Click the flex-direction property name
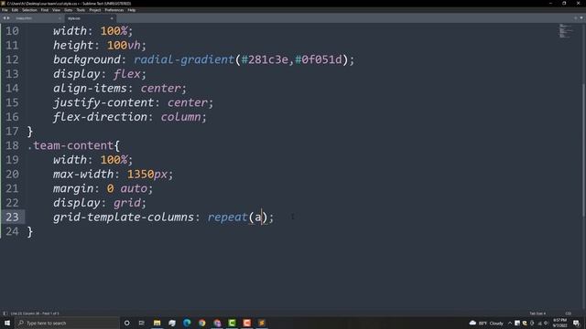586x329 pixels. (x=100, y=117)
